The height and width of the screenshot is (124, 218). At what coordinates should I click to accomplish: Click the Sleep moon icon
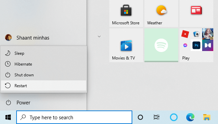(x=8, y=53)
